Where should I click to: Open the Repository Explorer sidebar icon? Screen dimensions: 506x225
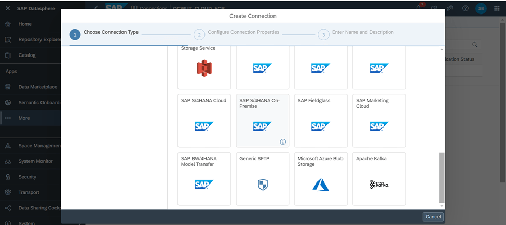[8, 39]
